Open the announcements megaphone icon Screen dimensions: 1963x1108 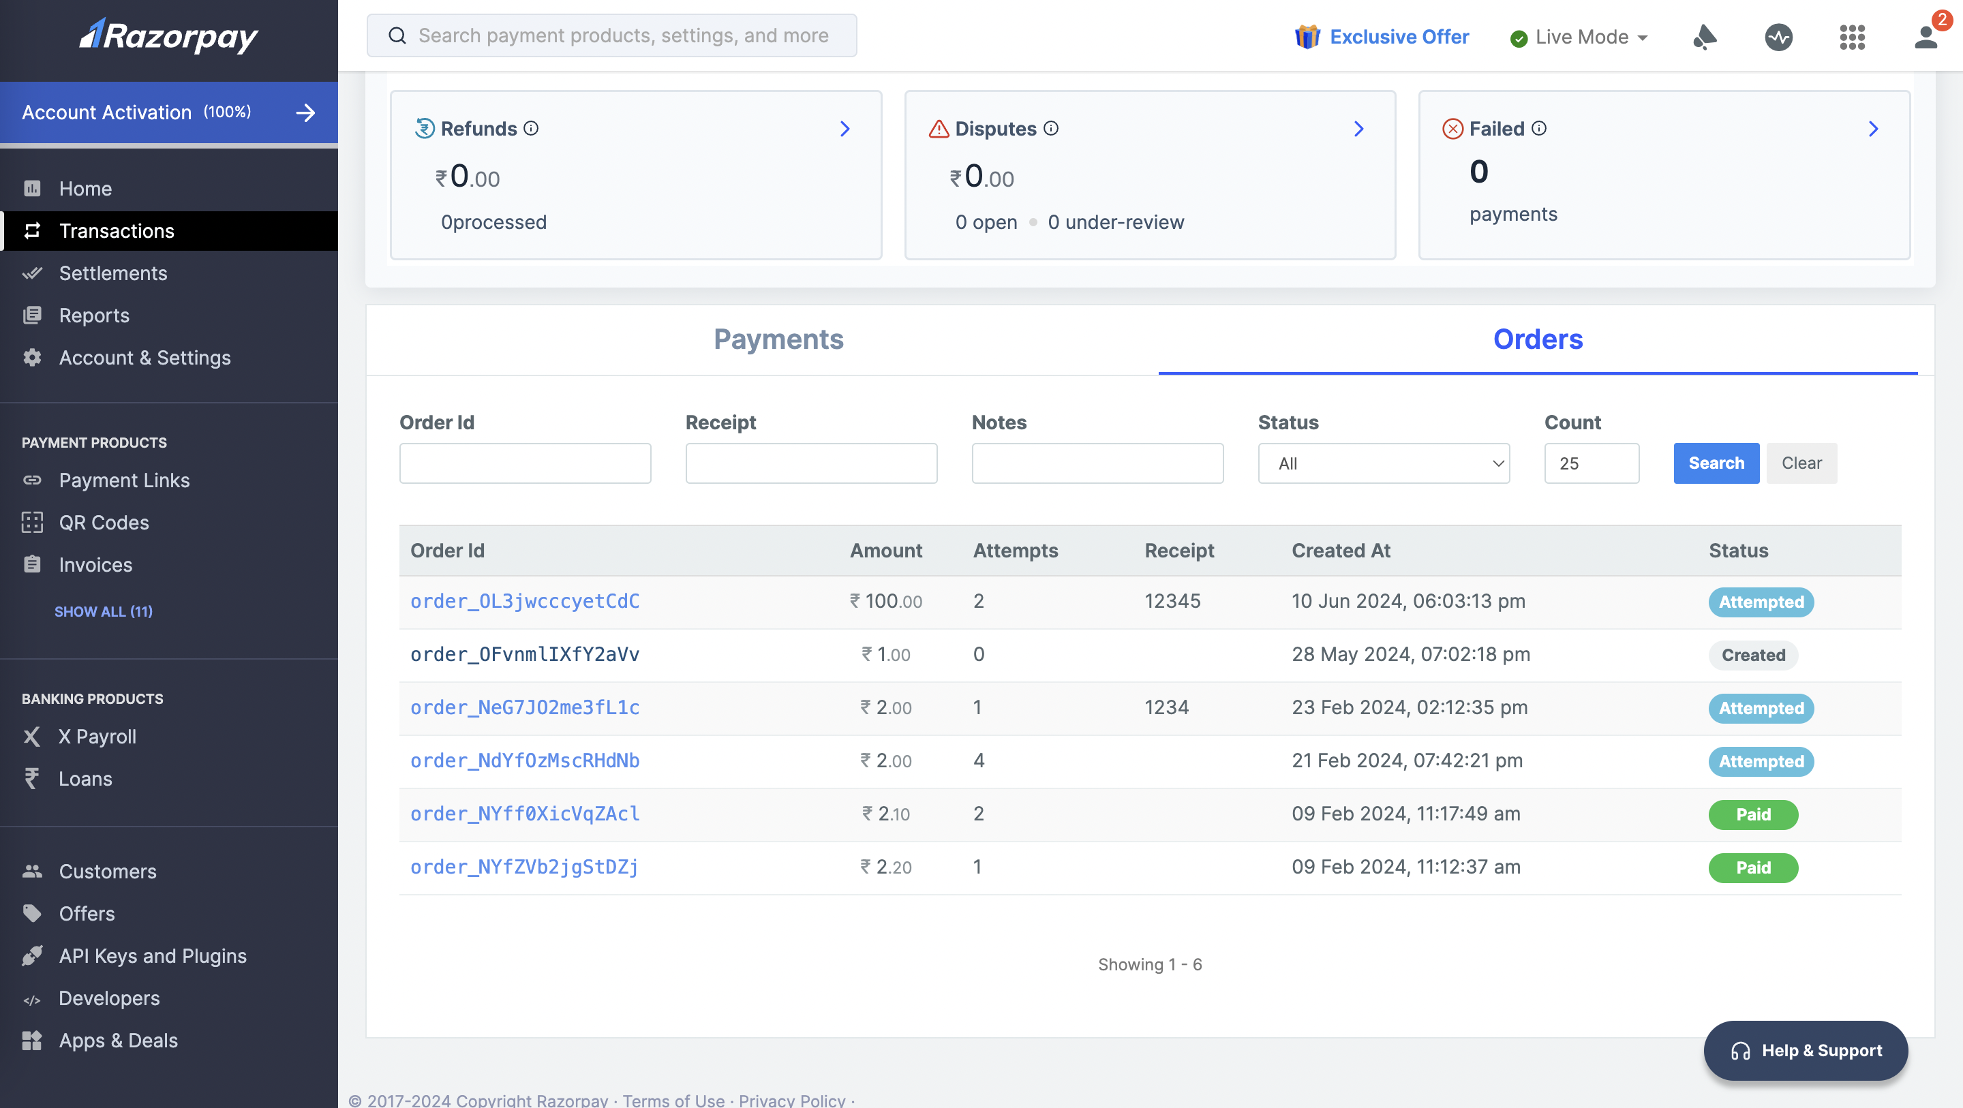click(1705, 37)
